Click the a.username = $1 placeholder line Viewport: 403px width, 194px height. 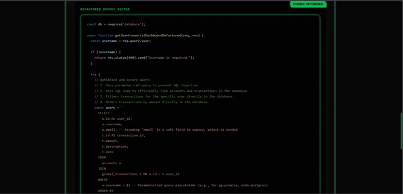184,185
